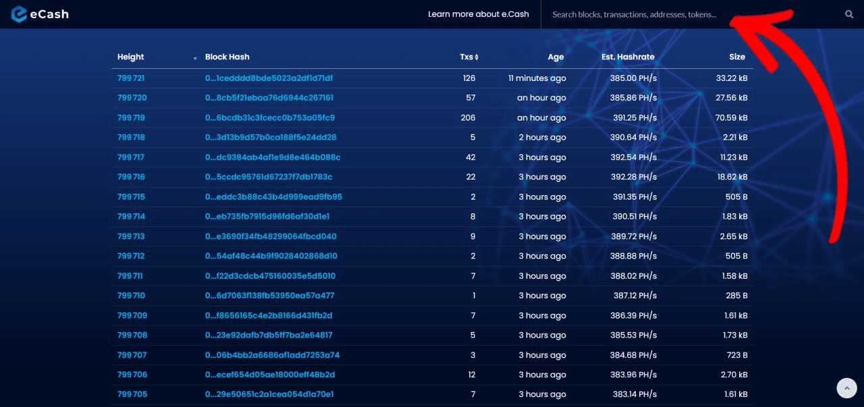Click the Size column header
This screenshot has width=864, height=407.
[x=737, y=57]
